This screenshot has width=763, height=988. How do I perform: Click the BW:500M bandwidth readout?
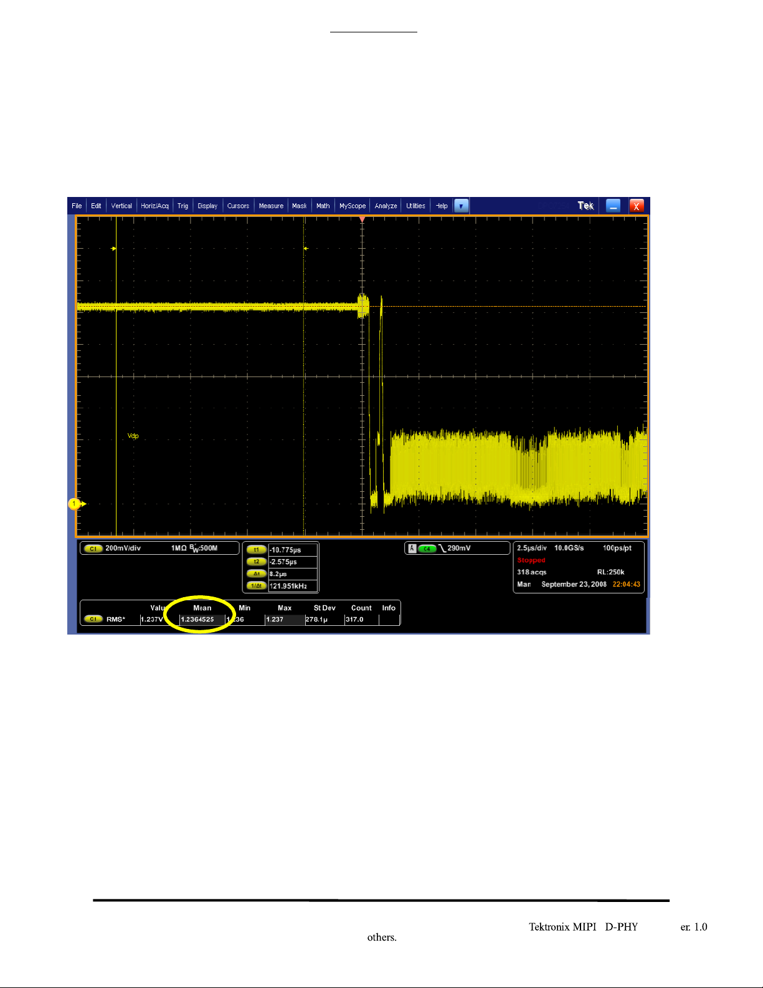(x=204, y=549)
